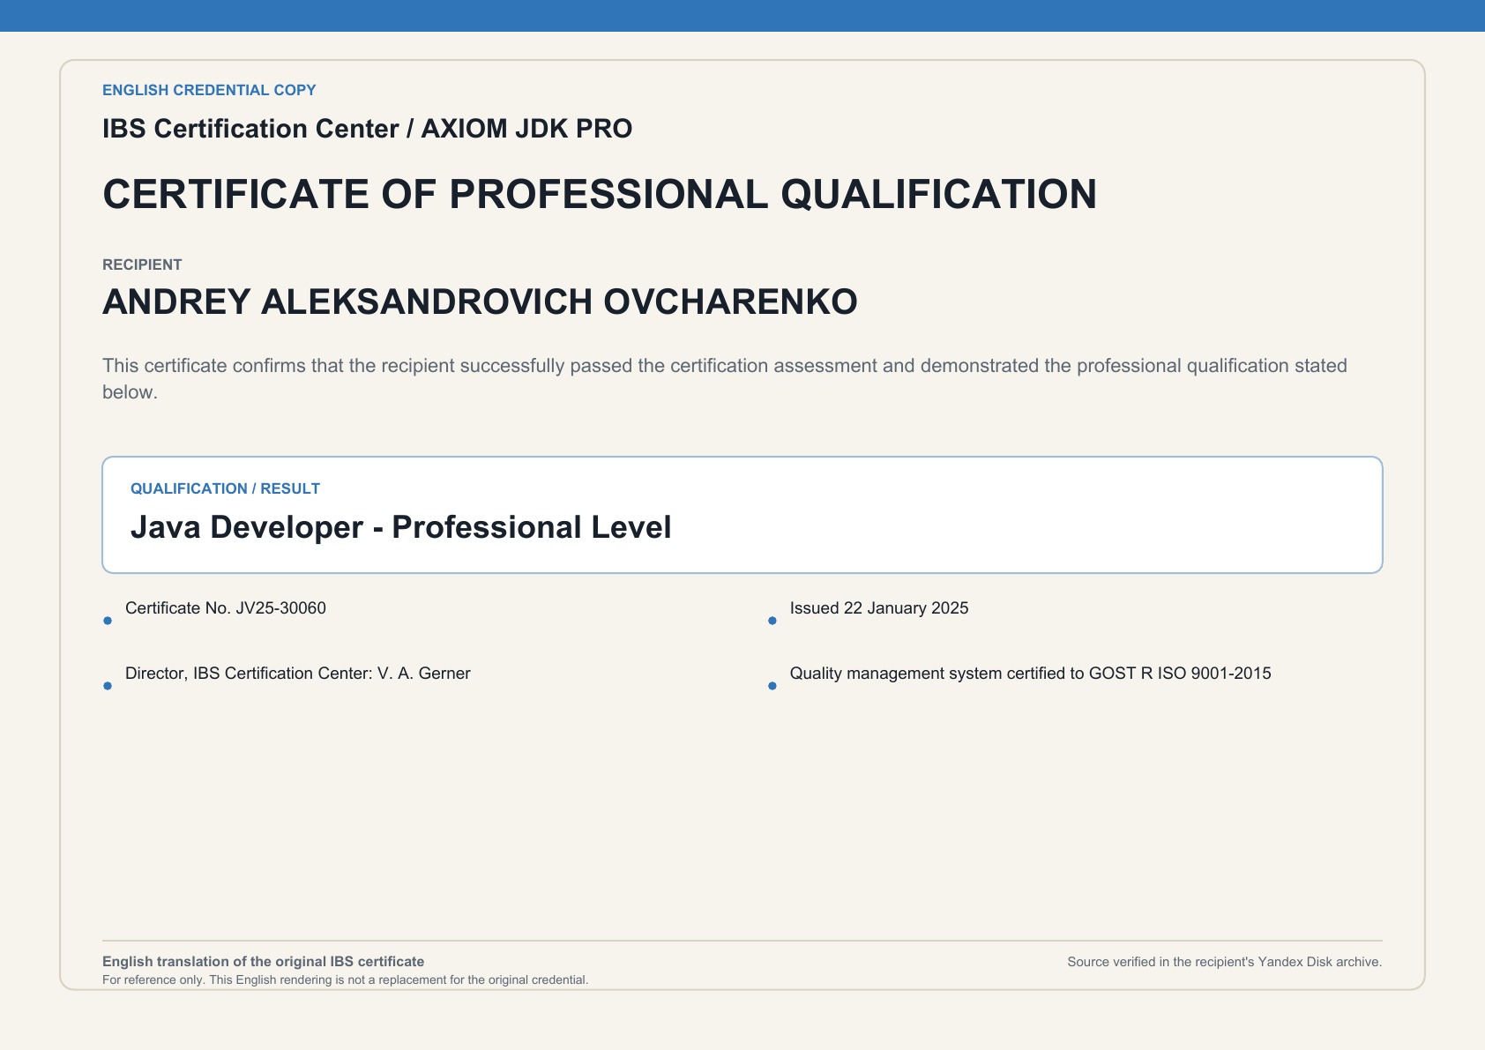Click the 'QUALIFICATION / RESULT' label
The width and height of the screenshot is (1485, 1050).
point(225,488)
